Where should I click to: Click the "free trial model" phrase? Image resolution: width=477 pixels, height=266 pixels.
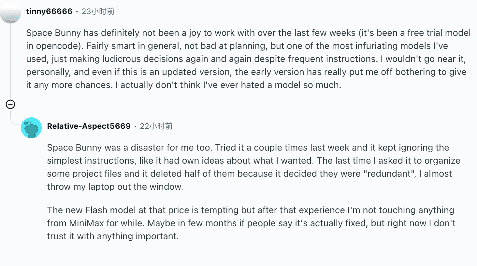pyautogui.click(x=439, y=33)
